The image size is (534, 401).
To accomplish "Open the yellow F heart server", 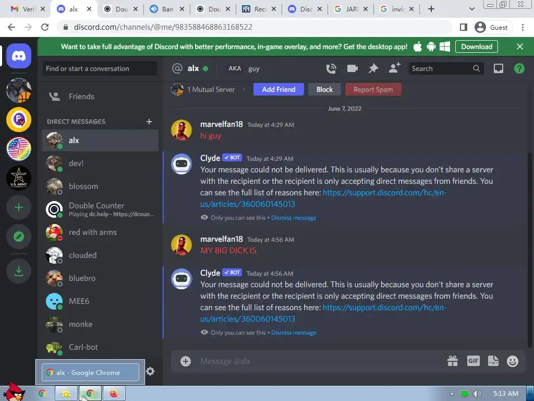I will pos(19,120).
